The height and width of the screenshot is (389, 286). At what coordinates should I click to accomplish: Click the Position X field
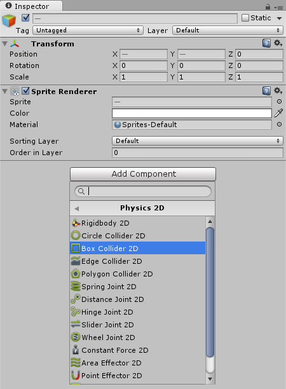pyautogui.click(x=144, y=54)
